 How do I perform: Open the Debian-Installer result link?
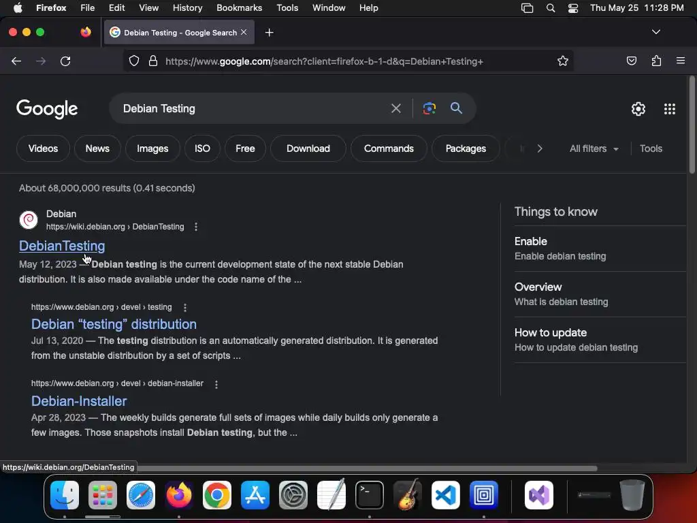click(x=79, y=401)
